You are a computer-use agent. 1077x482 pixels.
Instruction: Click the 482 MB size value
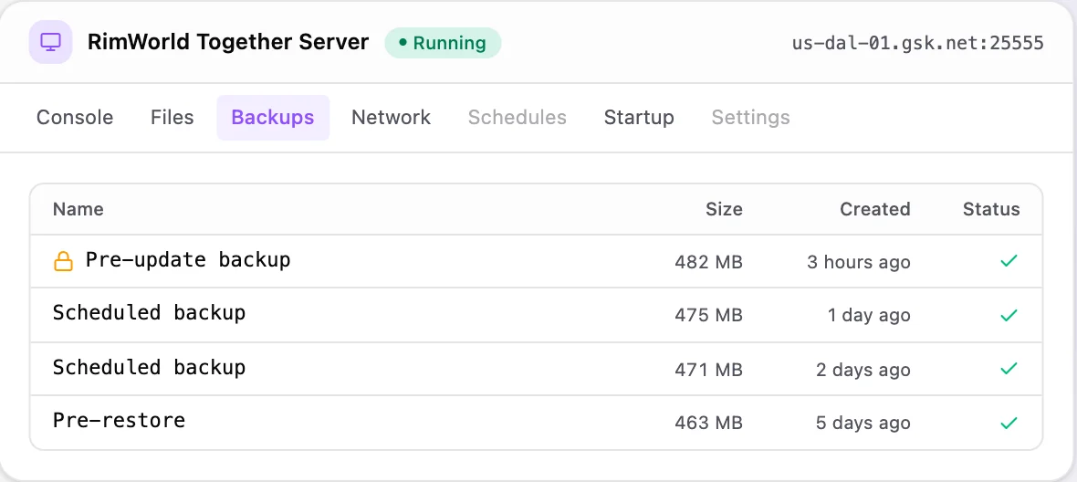708,262
